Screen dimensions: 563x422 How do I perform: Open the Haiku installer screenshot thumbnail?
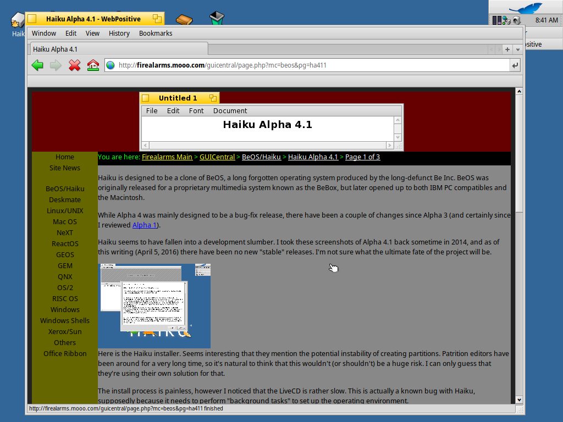coord(154,306)
